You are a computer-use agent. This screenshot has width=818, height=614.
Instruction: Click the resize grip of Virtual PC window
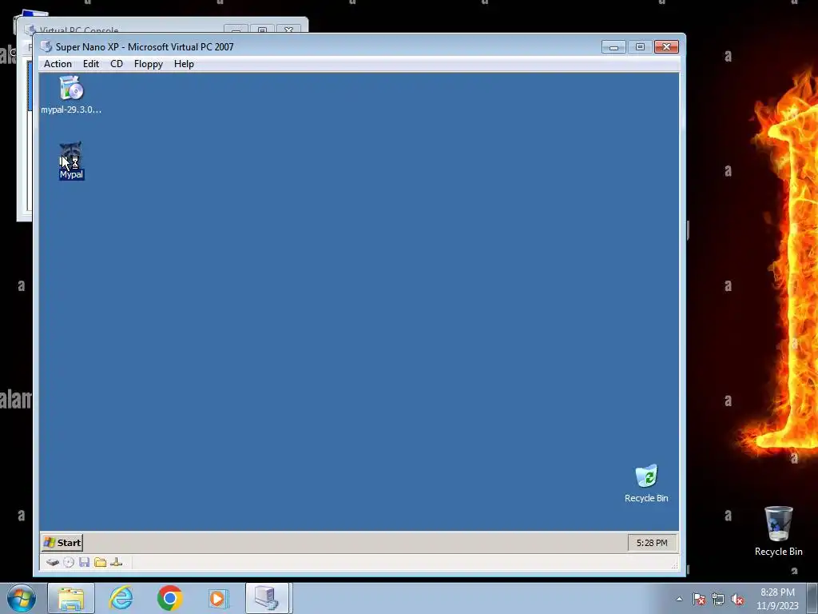pos(674,565)
